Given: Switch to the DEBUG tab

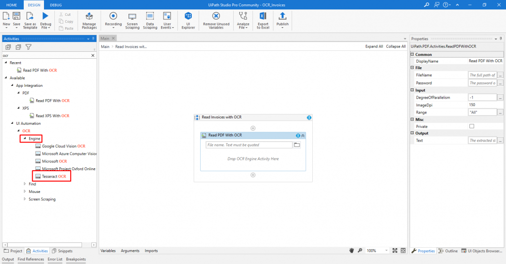Looking at the screenshot, I should coord(56,5).
